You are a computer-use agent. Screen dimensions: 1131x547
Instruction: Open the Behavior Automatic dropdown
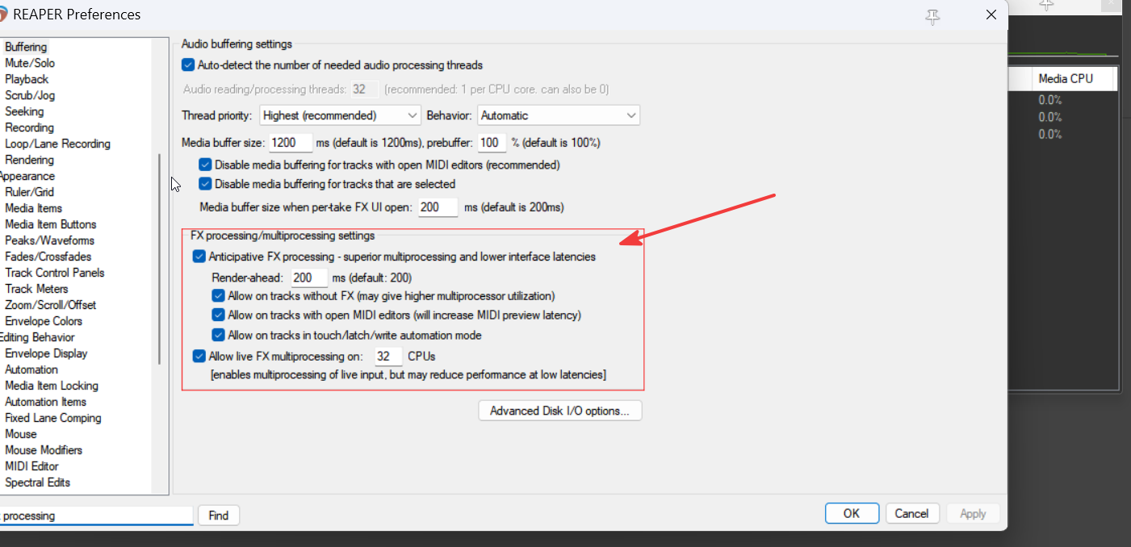[559, 115]
